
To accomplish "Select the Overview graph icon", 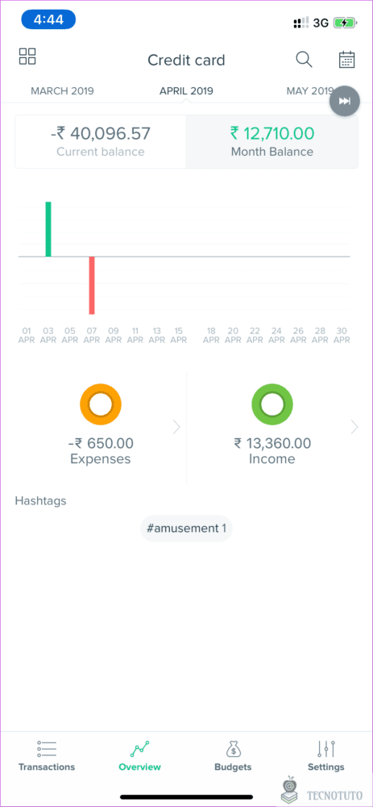I will [139, 749].
